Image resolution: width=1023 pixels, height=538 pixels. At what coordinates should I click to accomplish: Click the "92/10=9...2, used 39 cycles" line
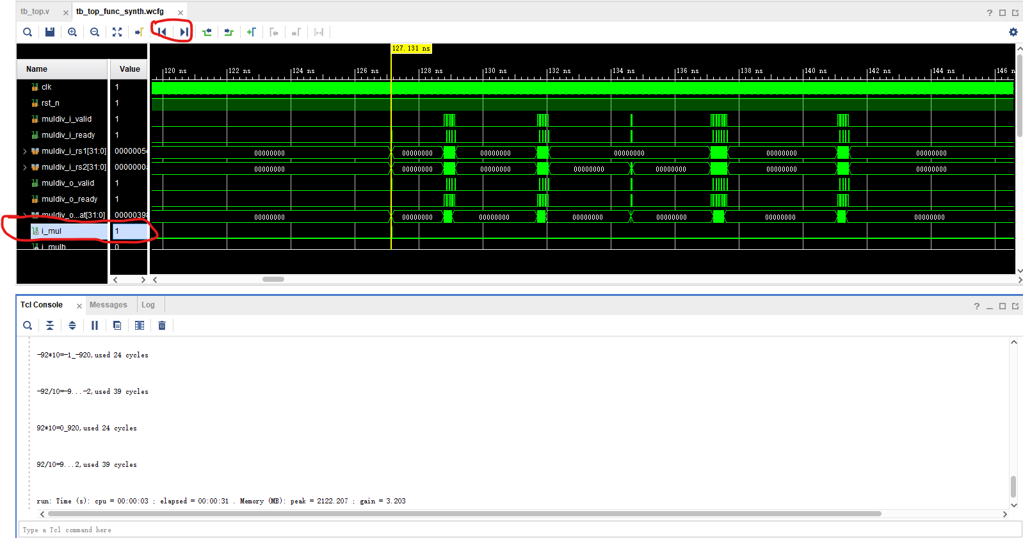pos(86,464)
